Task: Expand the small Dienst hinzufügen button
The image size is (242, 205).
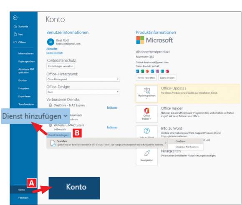Action: click(59, 135)
